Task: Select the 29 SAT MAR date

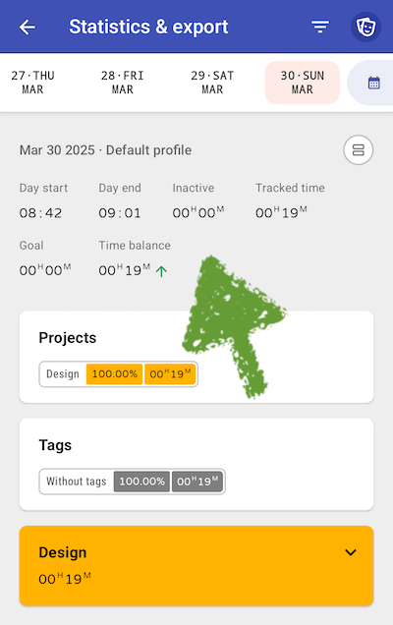Action: (x=212, y=83)
